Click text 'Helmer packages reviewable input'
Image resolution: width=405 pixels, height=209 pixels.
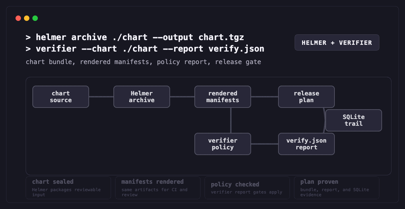coord(66,192)
